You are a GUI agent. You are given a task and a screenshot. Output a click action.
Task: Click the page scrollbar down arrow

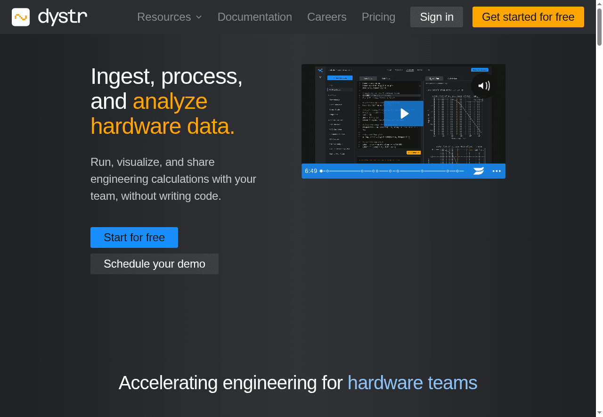599,413
